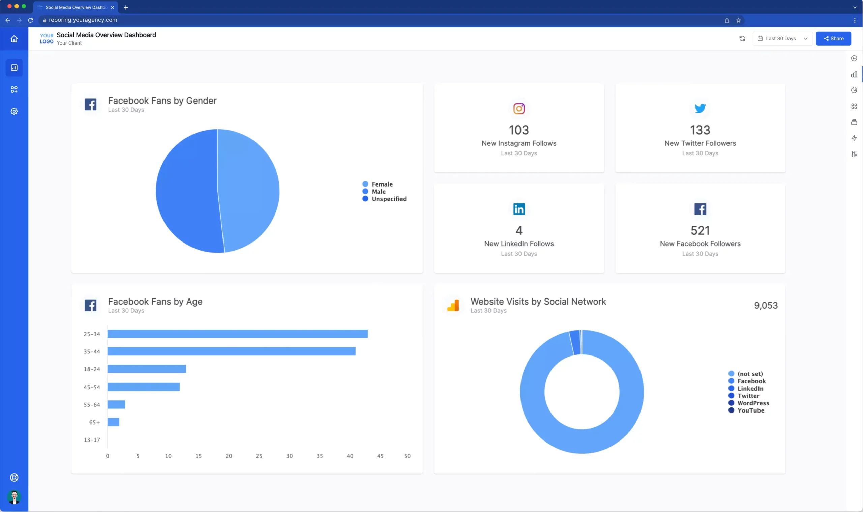Open the add widgets sidebar icon
The image size is (863, 512).
click(x=14, y=89)
